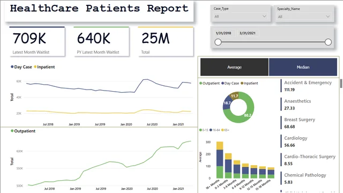Screen dimensions: 343x193
Task: Click the Outpatient legend in bottom line chart
Action: pyautogui.click(x=23, y=131)
